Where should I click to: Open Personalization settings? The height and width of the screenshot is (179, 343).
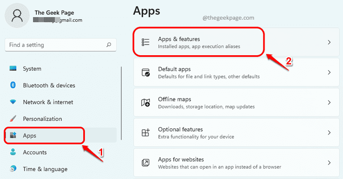click(60, 119)
